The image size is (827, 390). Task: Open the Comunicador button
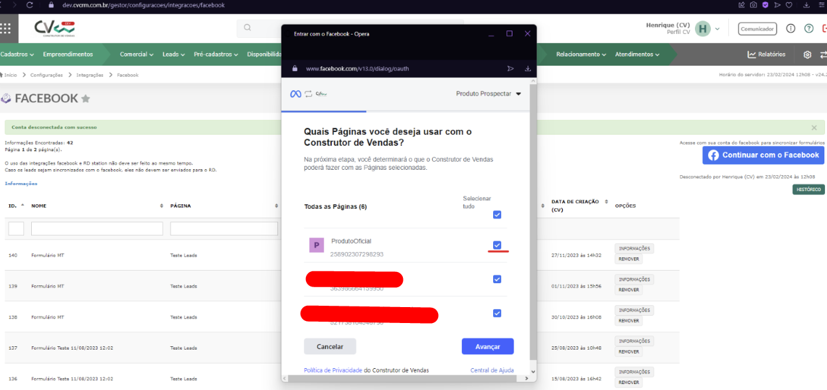click(x=757, y=29)
